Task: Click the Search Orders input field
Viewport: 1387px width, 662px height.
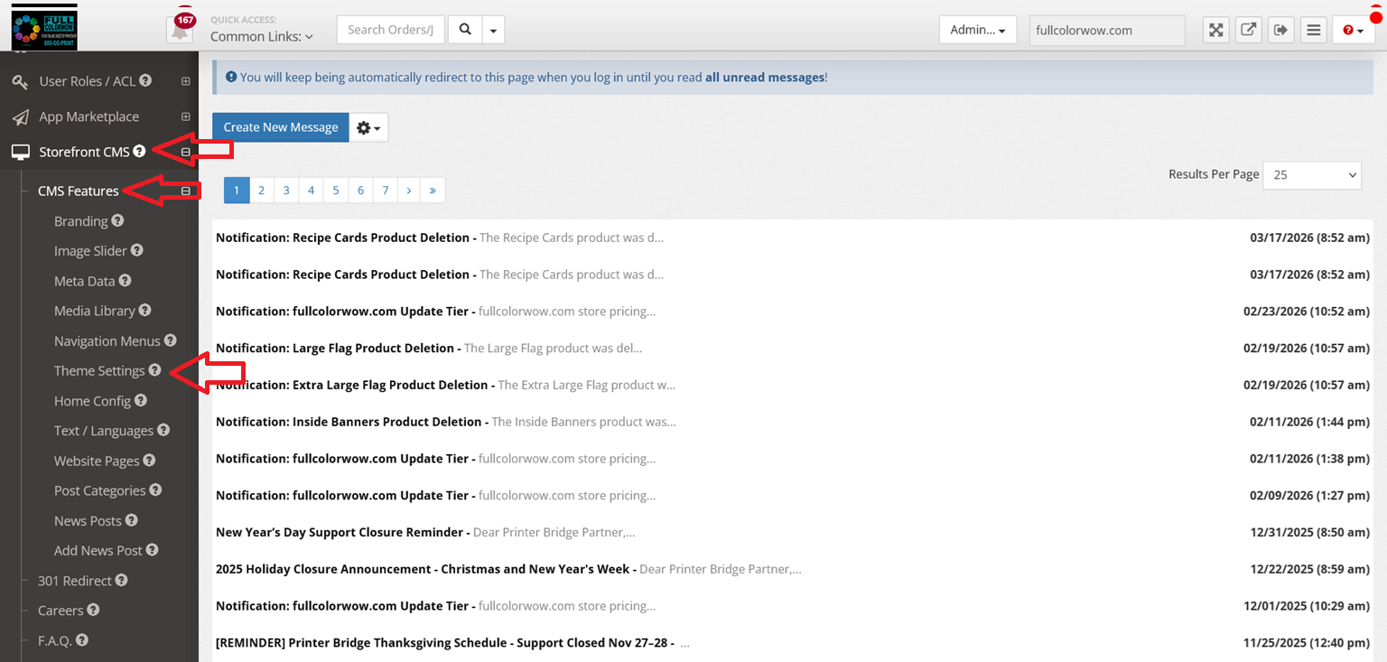Action: 390,30
